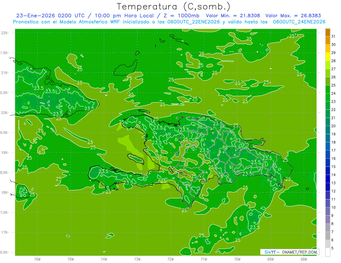Click legend value 26 on the color scale
The height and width of the screenshot is (263, 341).
pos(333,77)
